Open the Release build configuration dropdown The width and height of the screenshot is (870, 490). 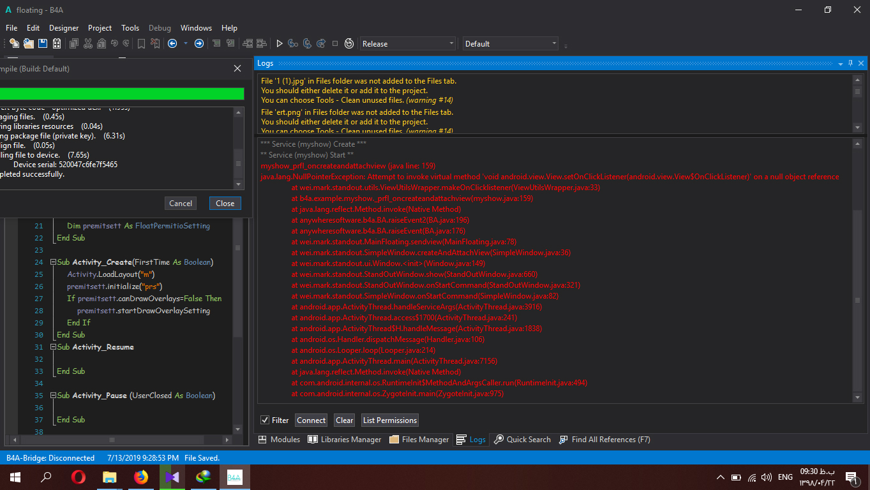click(x=408, y=43)
